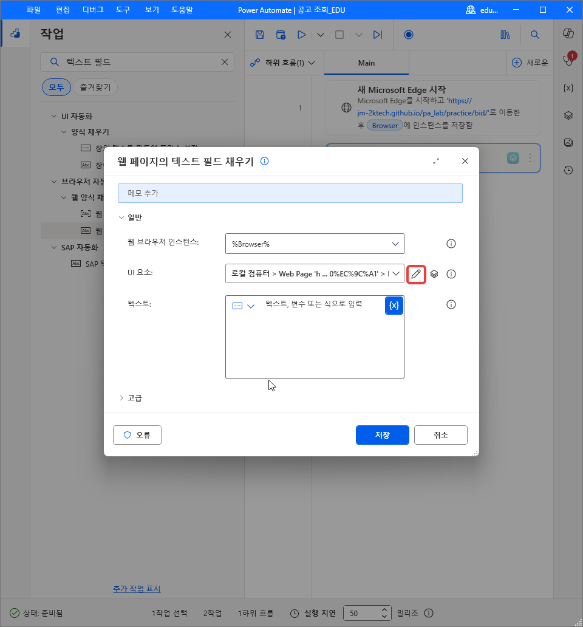This screenshot has height=627, width=583.
Task: Open the variables {x} pane in sidebar
Action: click(x=568, y=88)
